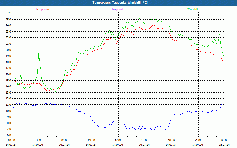Image resolution: width=237 pixels, height=148 pixels.
Task: Click the 09:00 time label on the x-axis
Action: tap(91, 140)
